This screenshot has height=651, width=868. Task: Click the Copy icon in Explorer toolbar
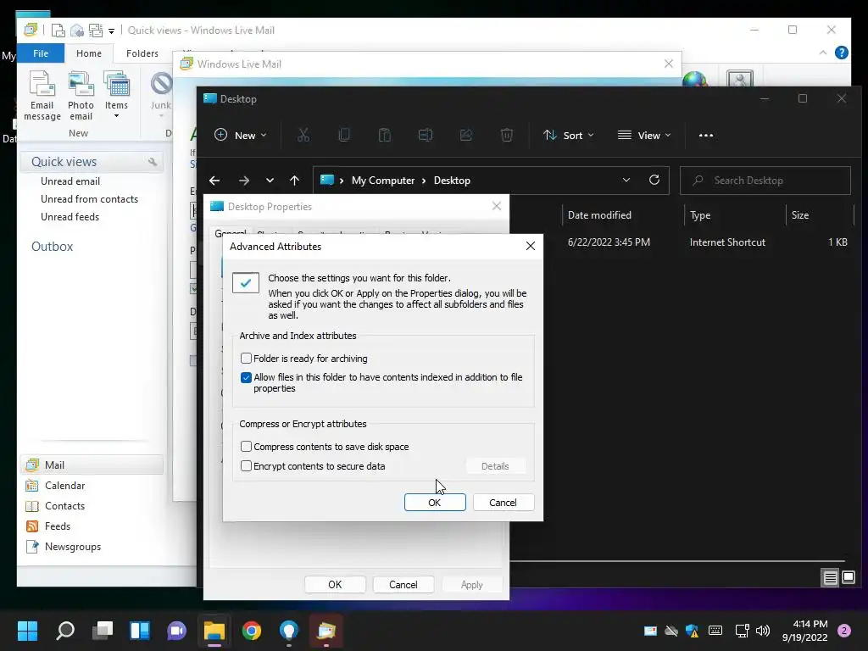(344, 135)
